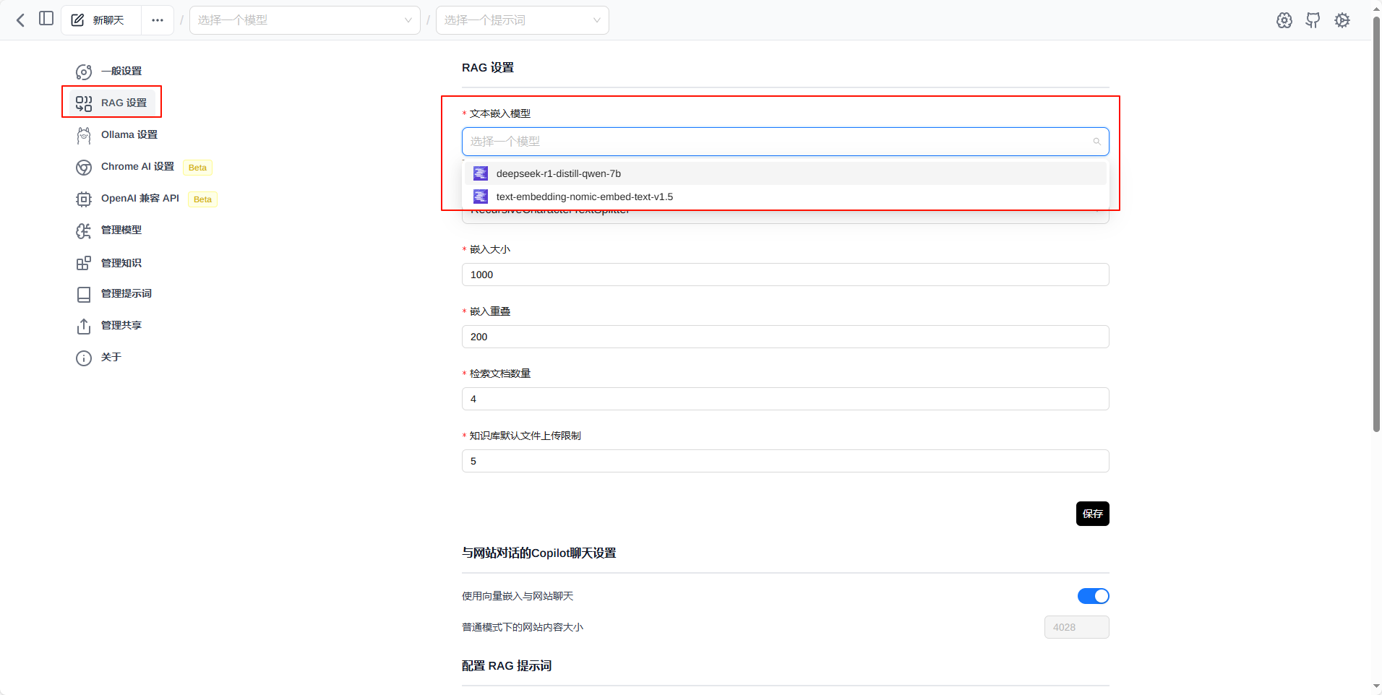Screen dimensions: 1382x695
Task: Choose text-embedding-nomic-embed-text-v1.5 model
Action: pos(584,197)
